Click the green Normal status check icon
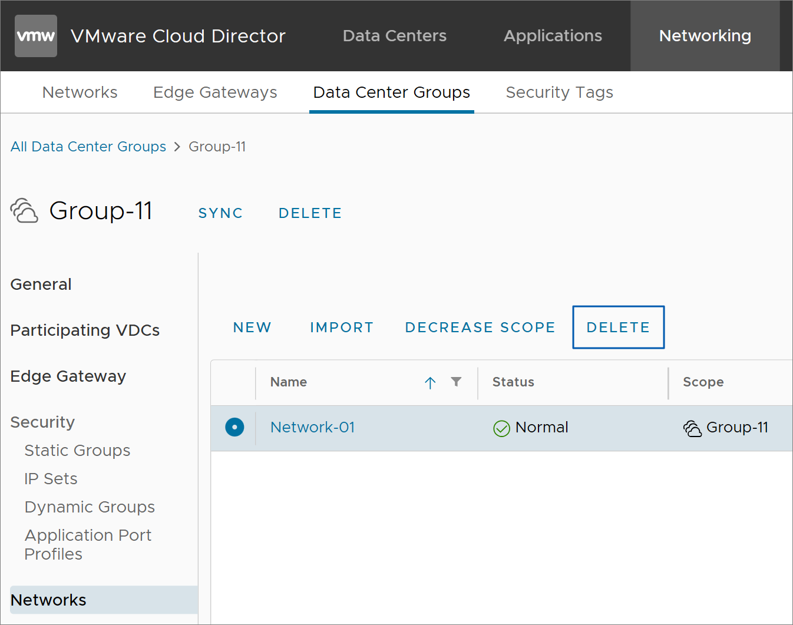This screenshot has width=793, height=625. pos(501,428)
